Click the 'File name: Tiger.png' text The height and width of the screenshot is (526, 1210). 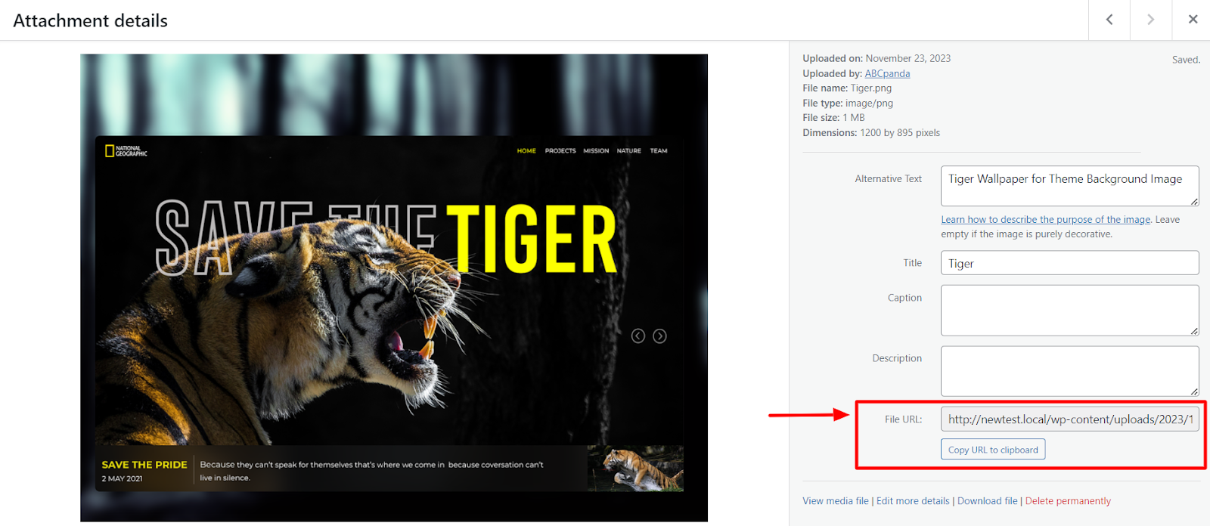click(847, 88)
